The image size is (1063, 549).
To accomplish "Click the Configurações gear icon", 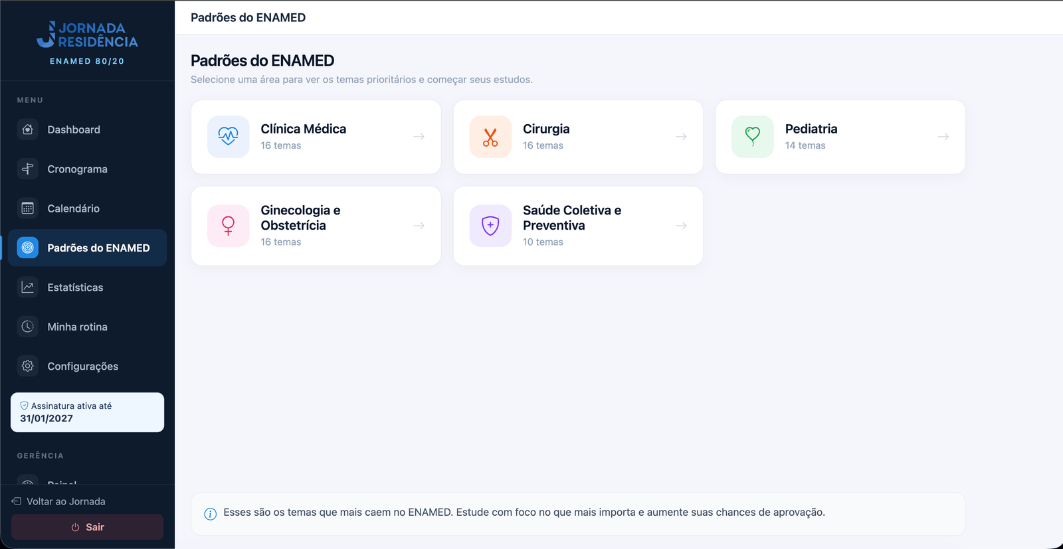I will click(x=27, y=366).
